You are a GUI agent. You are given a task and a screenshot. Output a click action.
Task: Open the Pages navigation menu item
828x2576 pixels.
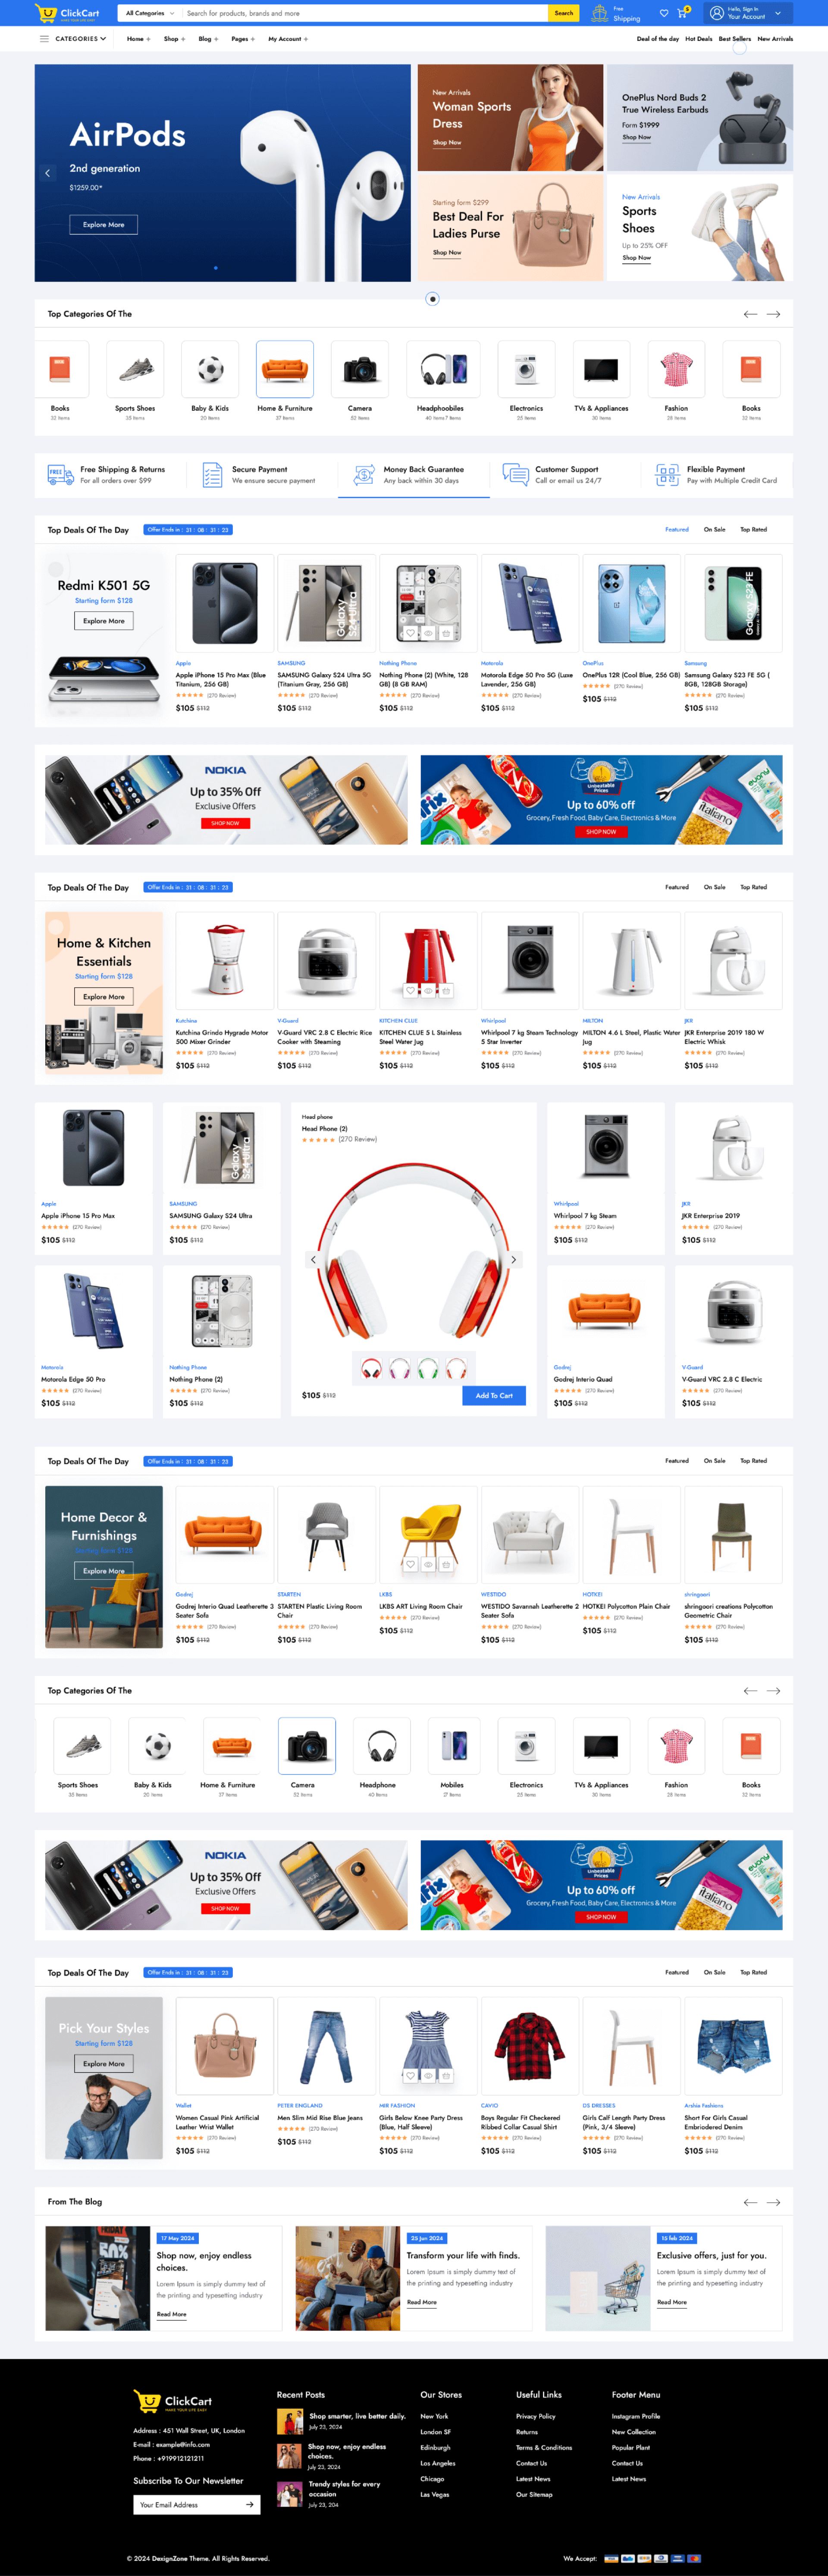pyautogui.click(x=243, y=39)
